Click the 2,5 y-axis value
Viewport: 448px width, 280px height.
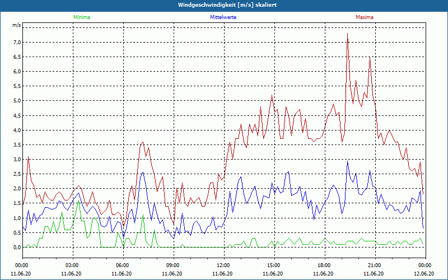[17, 174]
